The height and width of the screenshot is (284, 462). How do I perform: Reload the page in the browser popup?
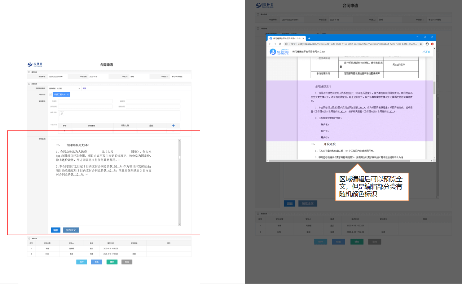tap(280, 44)
